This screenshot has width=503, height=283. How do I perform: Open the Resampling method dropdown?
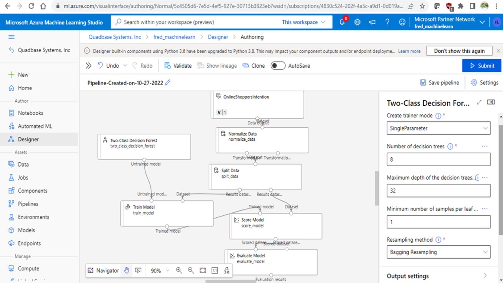439,252
